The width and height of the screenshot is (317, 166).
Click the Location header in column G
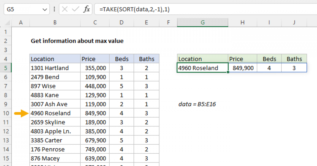[x=203, y=59]
